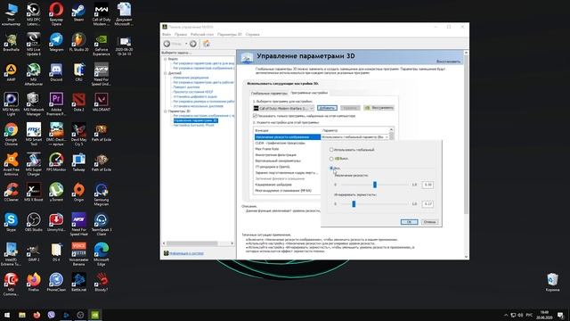Open Battle.net desktop shortcut
Viewport: 570px width, 321px height.
(x=78, y=283)
